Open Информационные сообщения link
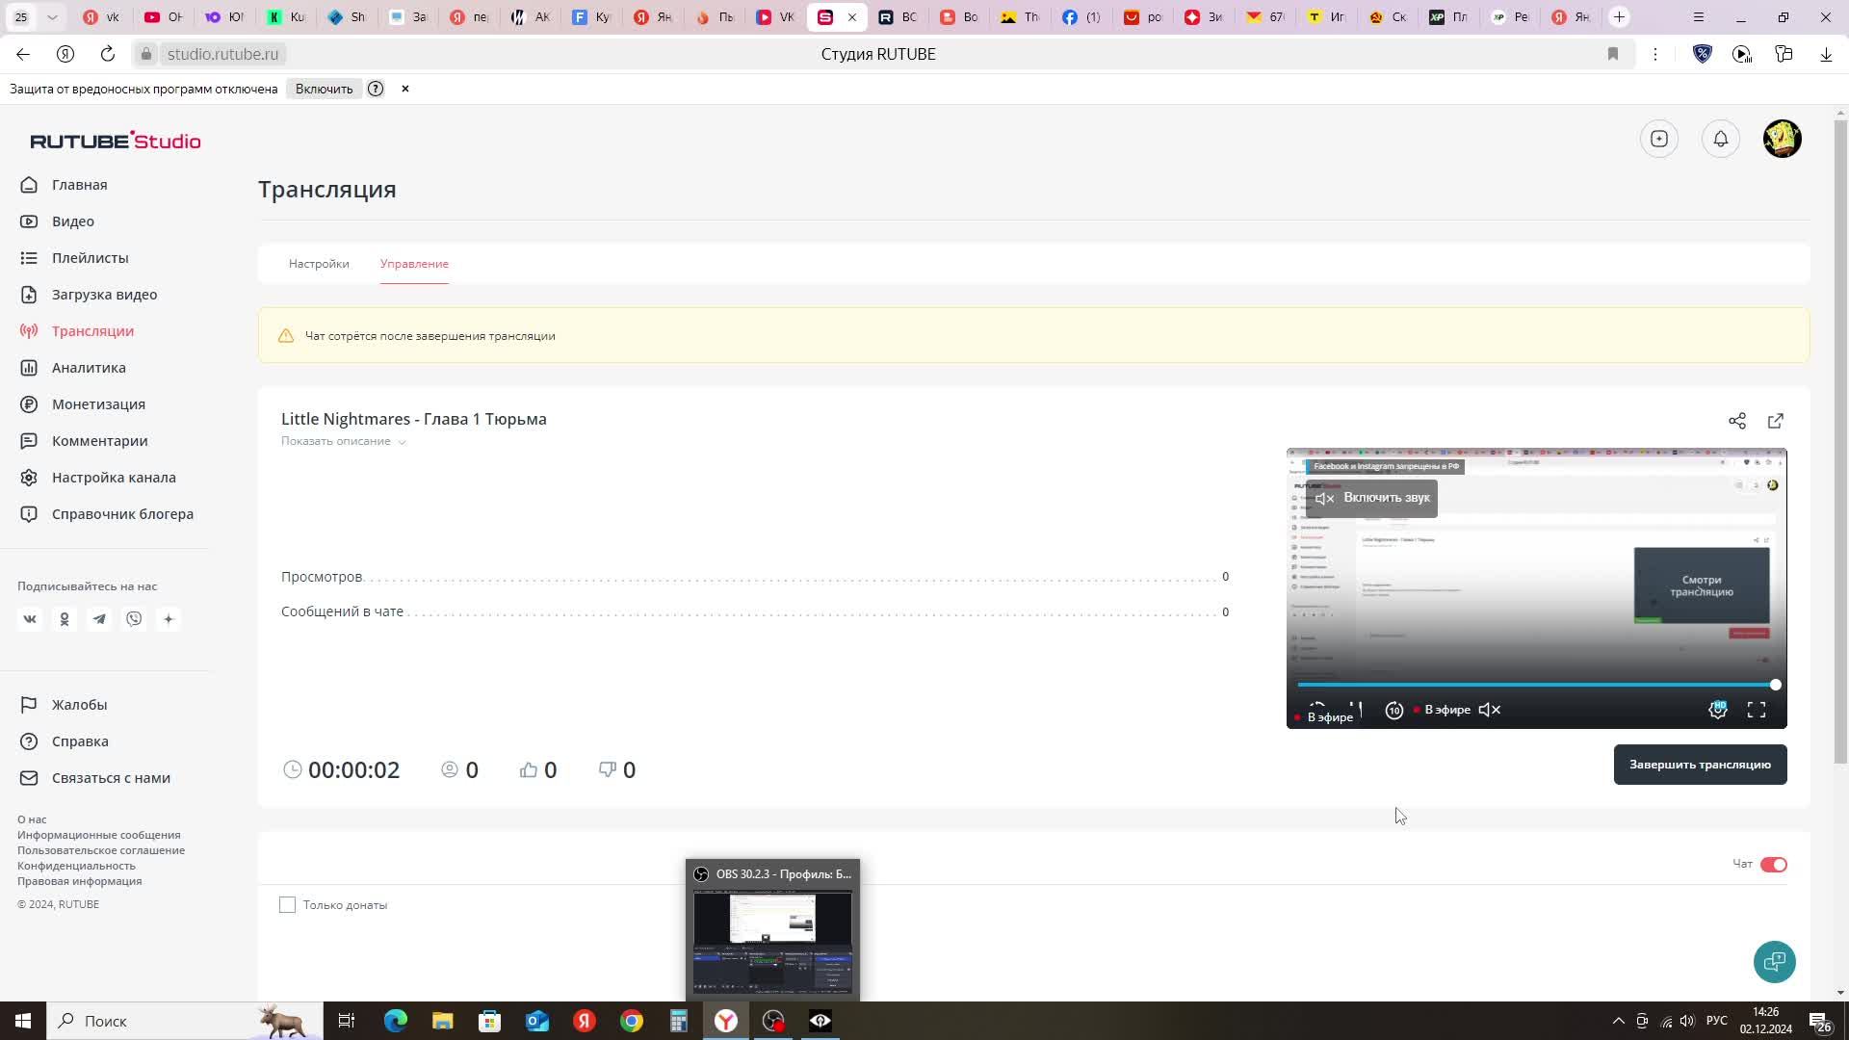The image size is (1849, 1040). coord(98,835)
